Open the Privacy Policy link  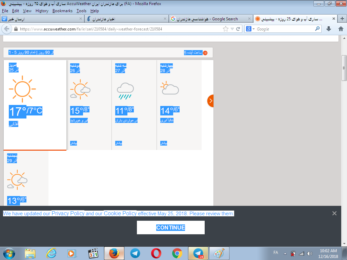pyautogui.click(x=68, y=214)
